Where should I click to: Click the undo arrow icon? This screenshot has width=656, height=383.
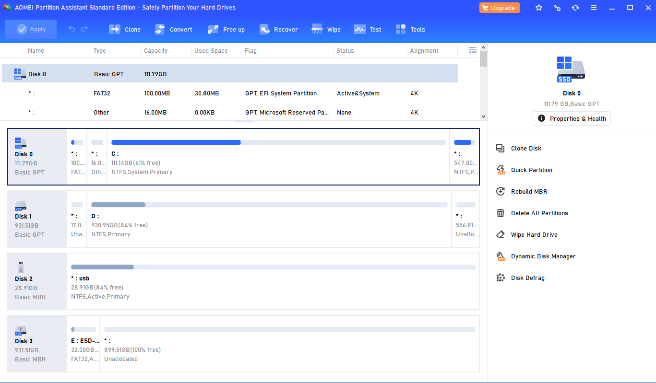(72, 29)
